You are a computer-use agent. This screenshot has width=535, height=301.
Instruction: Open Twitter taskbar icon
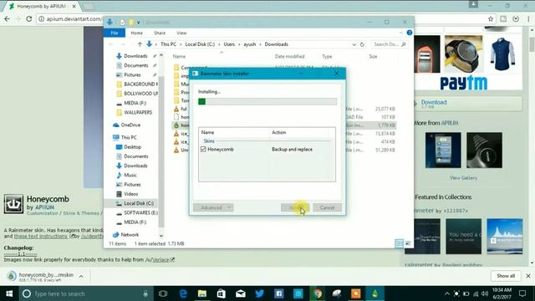pyautogui.click(x=260, y=293)
